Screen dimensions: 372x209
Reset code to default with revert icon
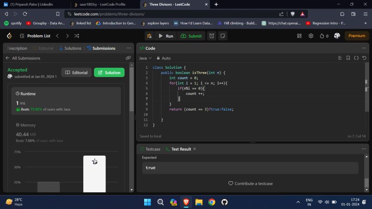(x=364, y=58)
